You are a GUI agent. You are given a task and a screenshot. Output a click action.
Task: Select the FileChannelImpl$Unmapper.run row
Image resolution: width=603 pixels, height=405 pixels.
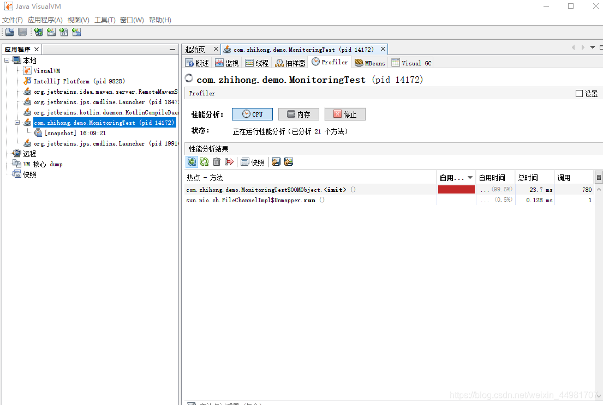[389, 200]
